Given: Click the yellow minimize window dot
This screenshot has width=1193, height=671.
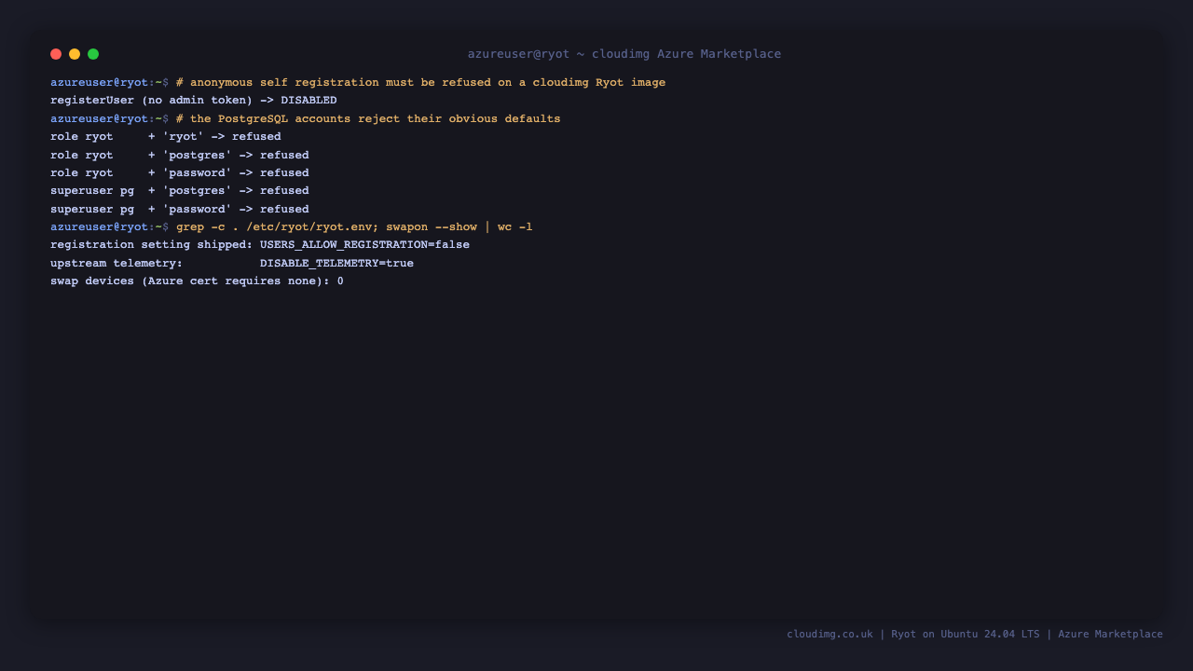Looking at the screenshot, I should coord(75,54).
